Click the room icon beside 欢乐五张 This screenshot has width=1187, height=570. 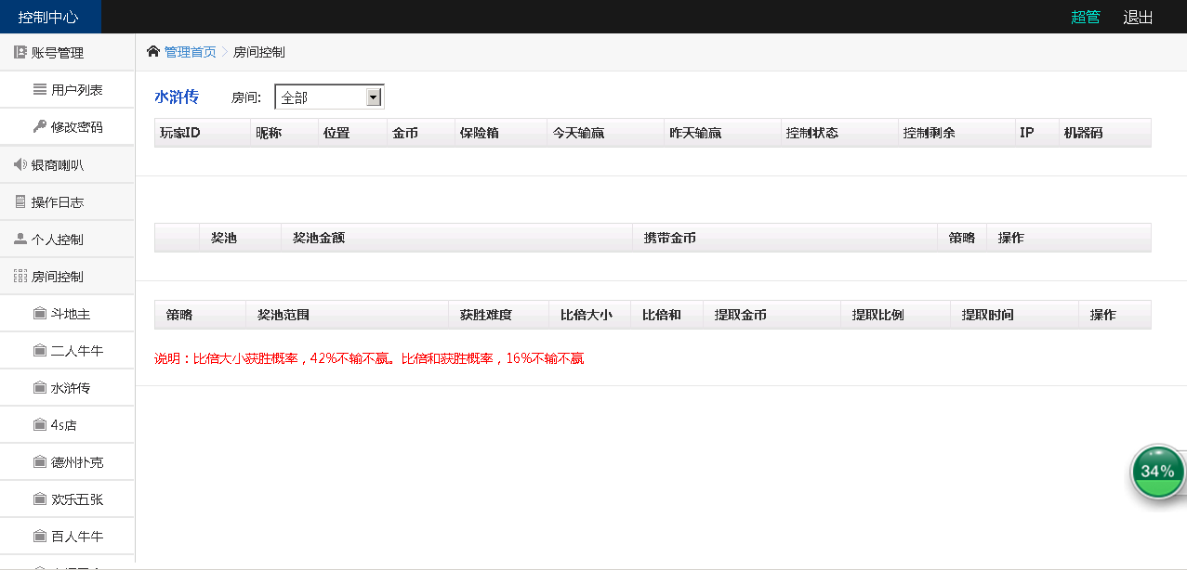(40, 499)
